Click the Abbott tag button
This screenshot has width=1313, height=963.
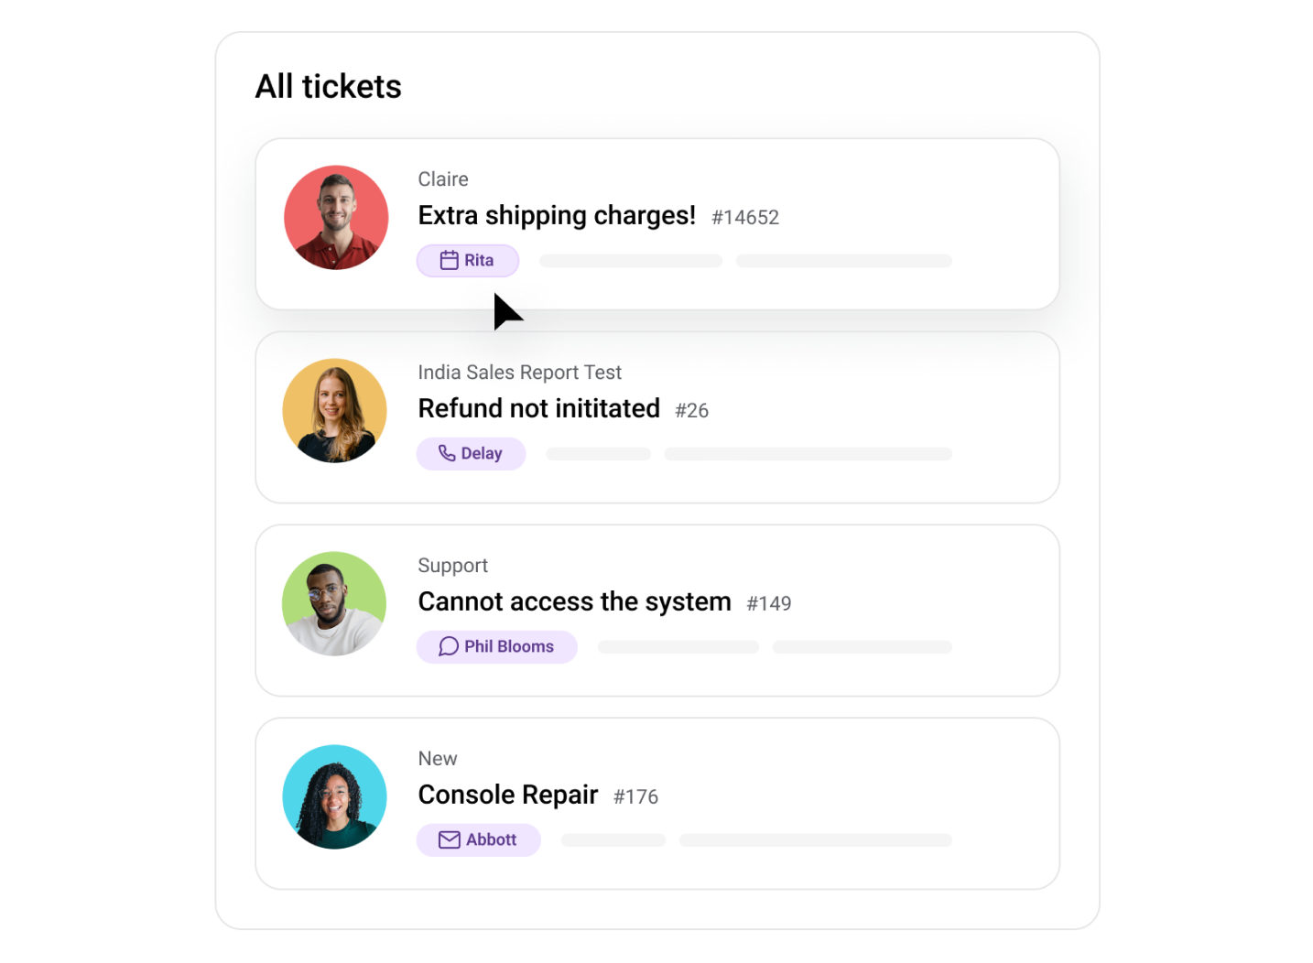tap(478, 839)
